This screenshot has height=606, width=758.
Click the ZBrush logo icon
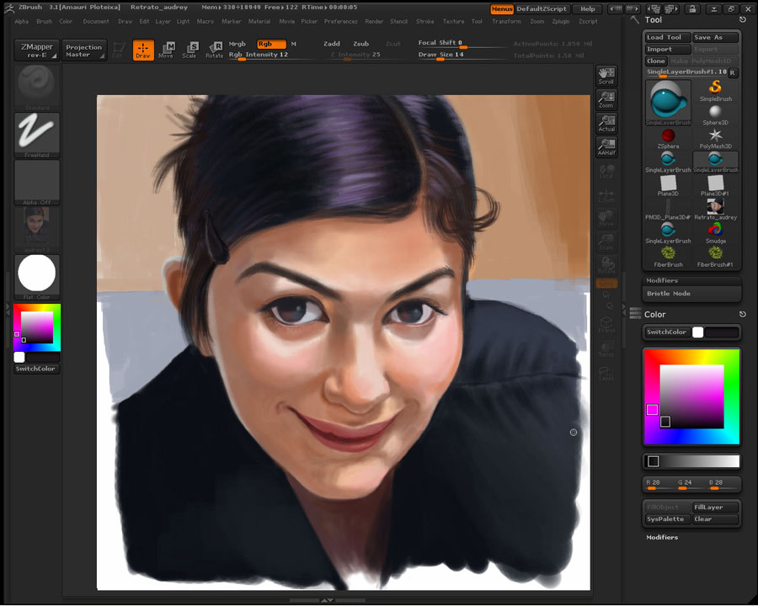pos(8,8)
